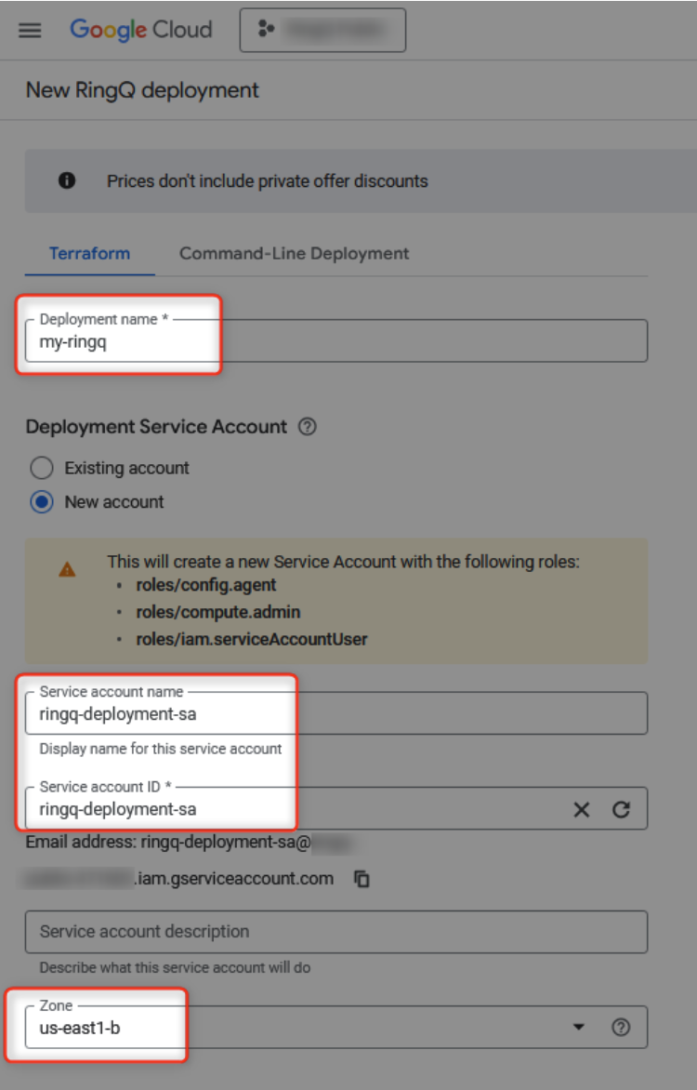Click the Google Cloud logo

point(141,30)
